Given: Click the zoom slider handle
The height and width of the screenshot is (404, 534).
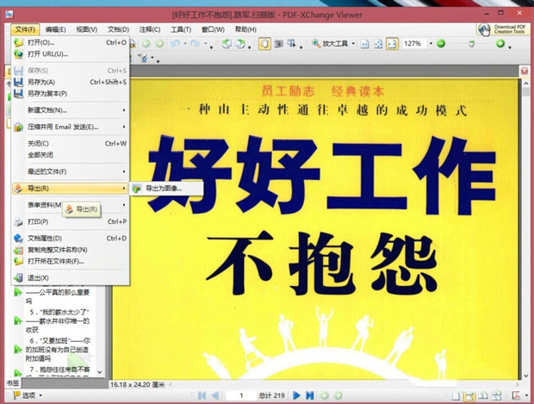Looking at the screenshot, I should coord(471,44).
